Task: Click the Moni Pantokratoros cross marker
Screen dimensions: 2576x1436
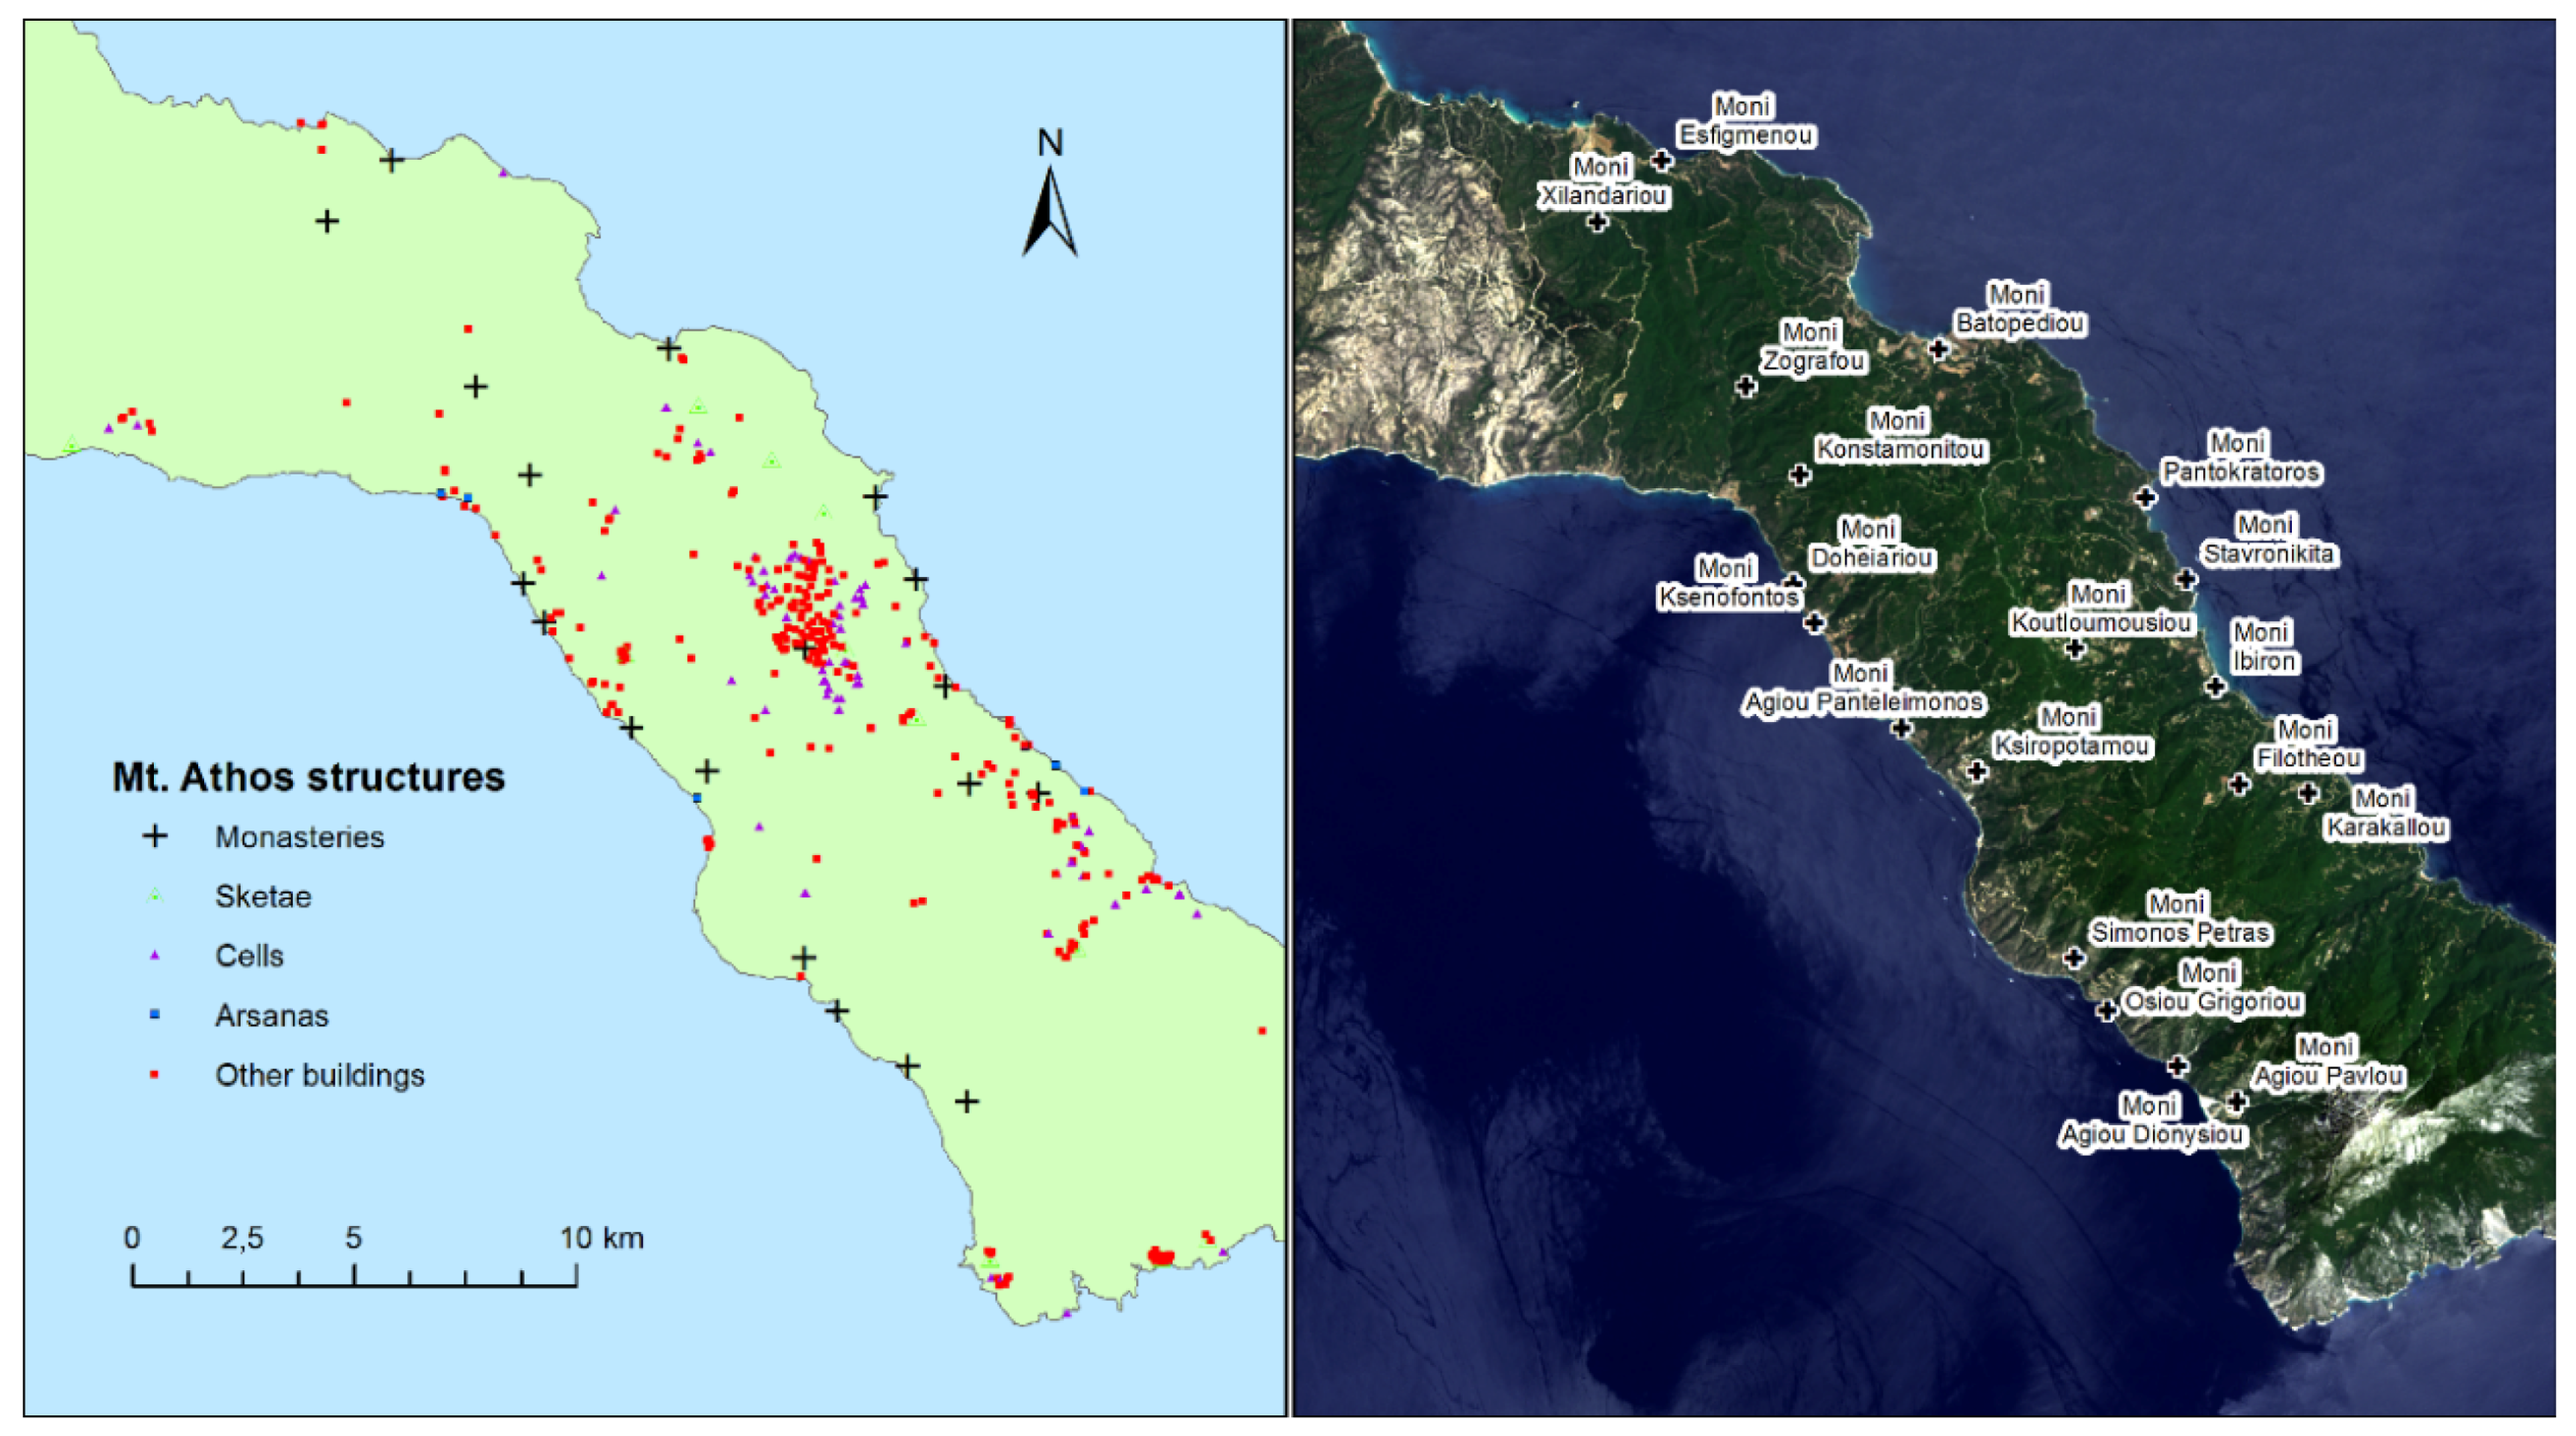Action: click(x=2145, y=497)
